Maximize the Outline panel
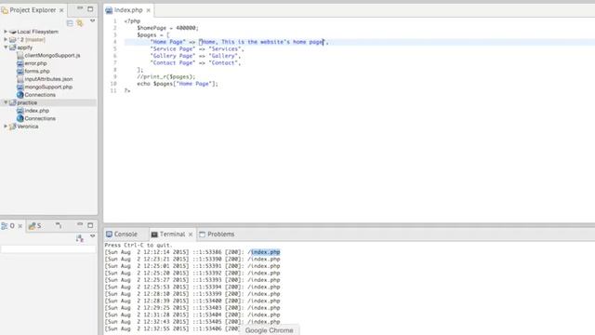595x335 pixels. point(90,225)
